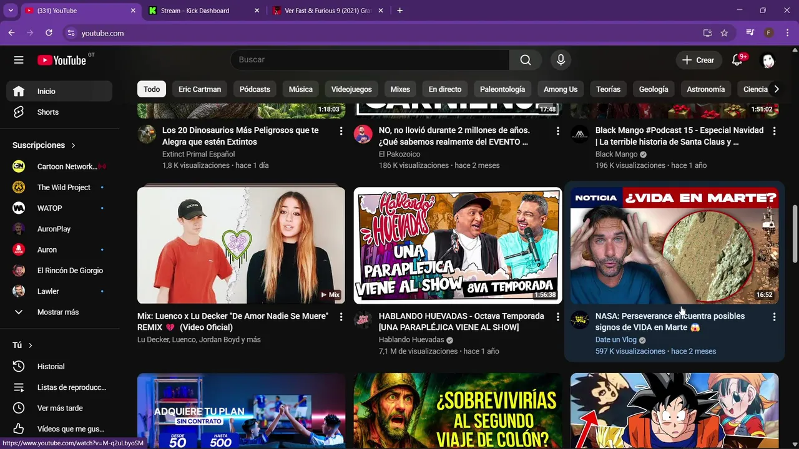The width and height of the screenshot is (799, 449).
Task: Select the Astronomía filter chip
Action: click(706, 89)
